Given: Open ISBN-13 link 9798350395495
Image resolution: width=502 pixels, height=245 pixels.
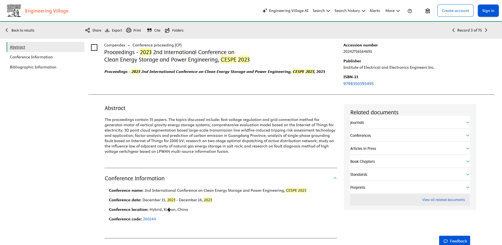Looking at the screenshot, I should pyautogui.click(x=358, y=84).
